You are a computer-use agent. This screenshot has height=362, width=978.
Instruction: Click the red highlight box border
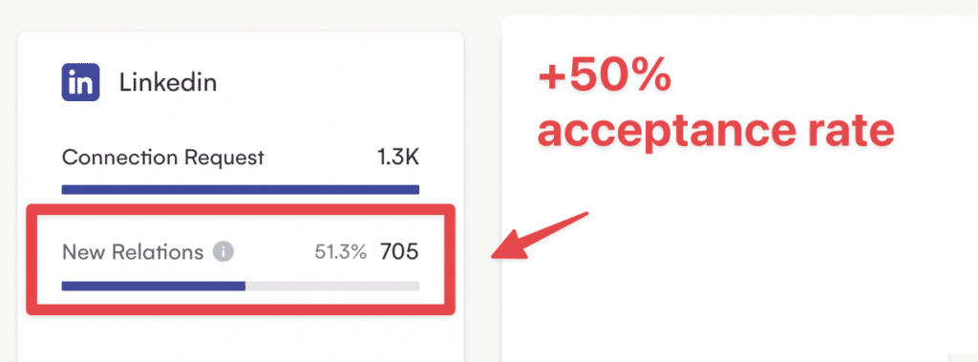point(240,208)
